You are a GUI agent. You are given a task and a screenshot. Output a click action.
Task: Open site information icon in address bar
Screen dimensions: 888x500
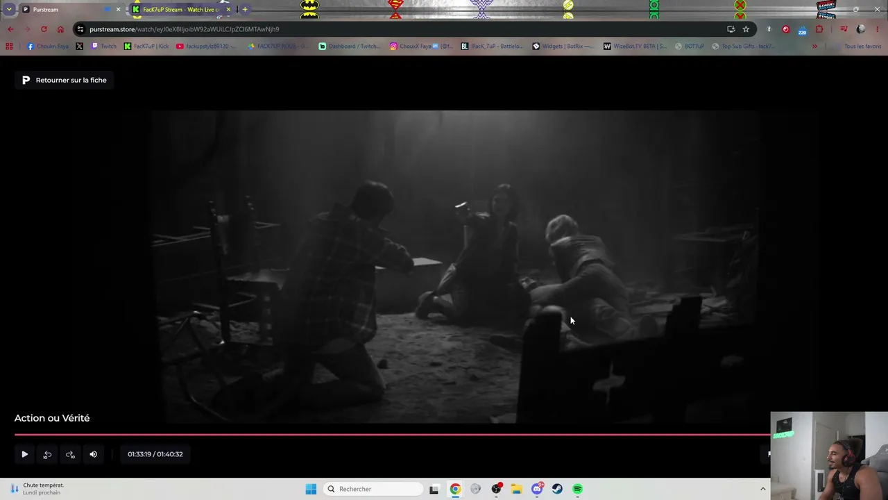tap(80, 29)
